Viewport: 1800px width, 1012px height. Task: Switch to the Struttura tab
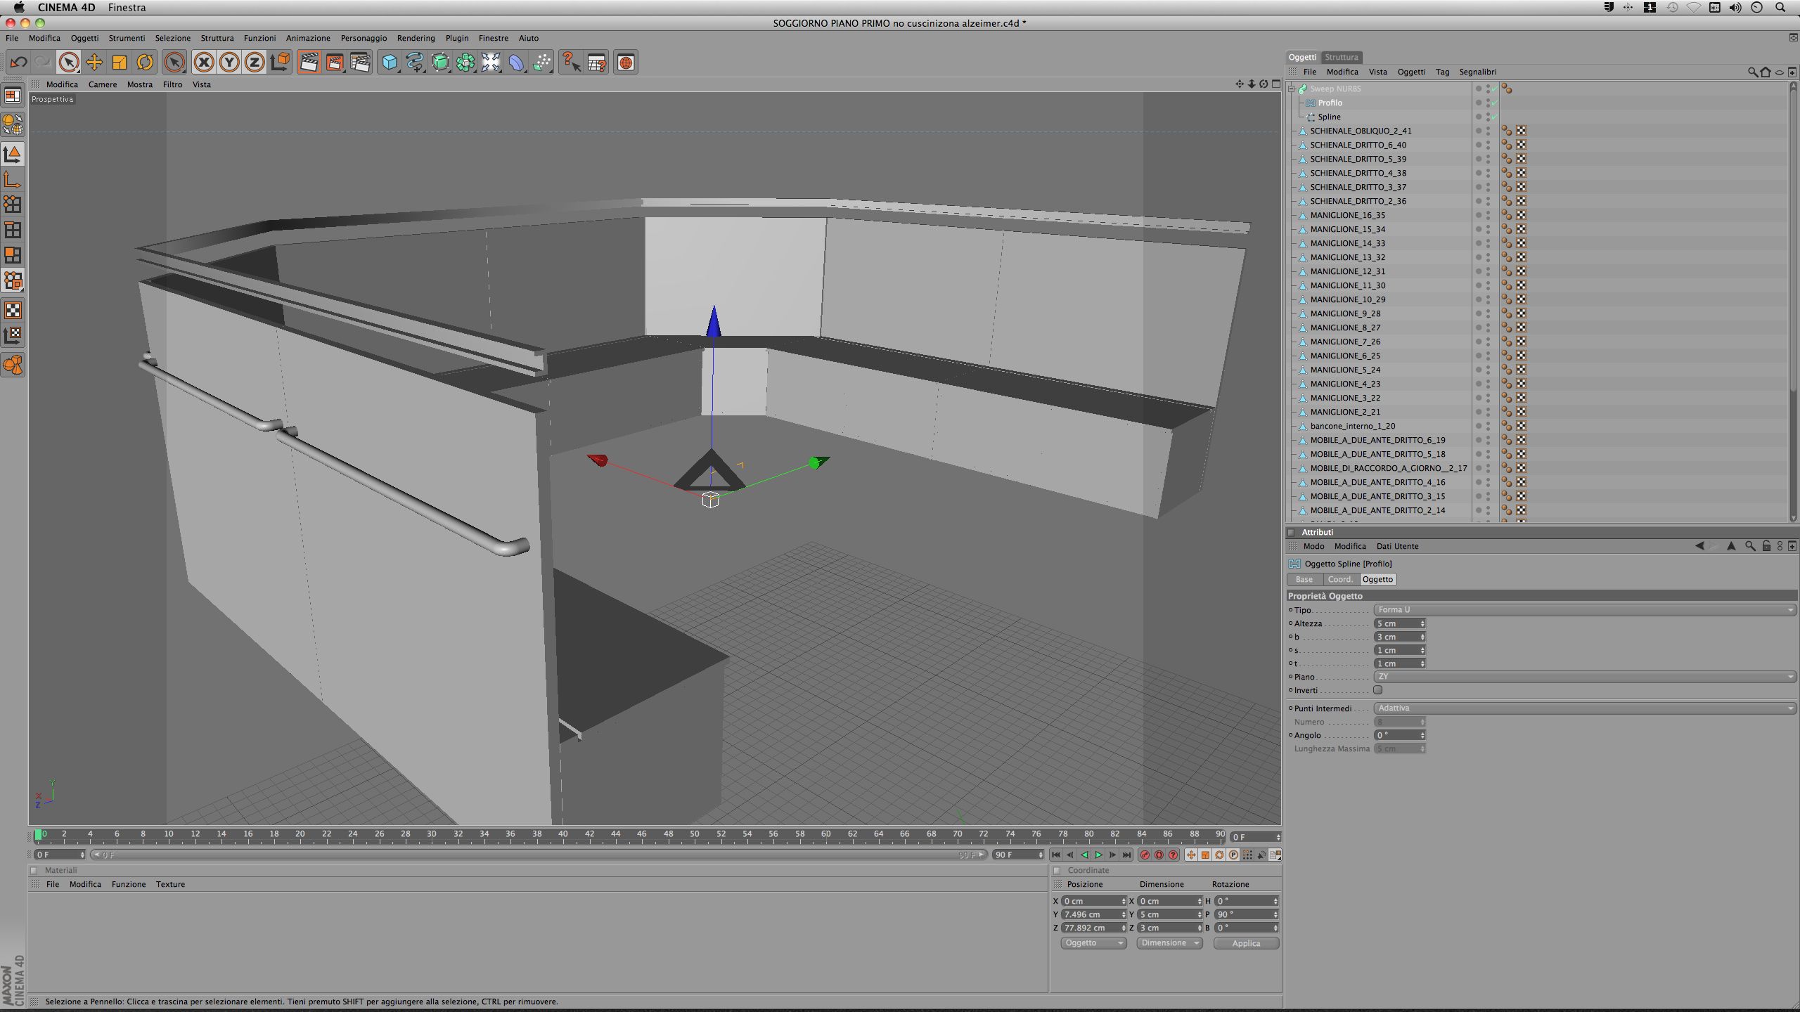tap(1341, 57)
